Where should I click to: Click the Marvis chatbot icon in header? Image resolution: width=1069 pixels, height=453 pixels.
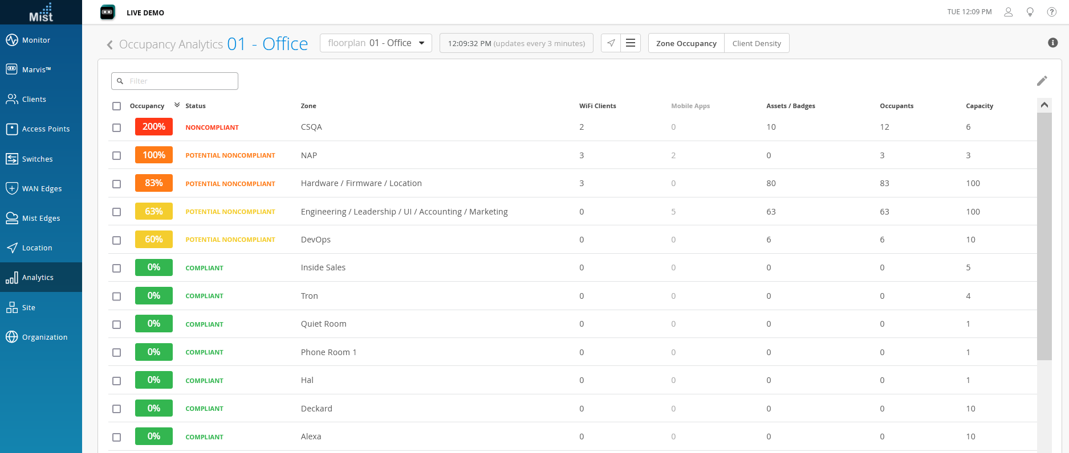[x=107, y=12]
